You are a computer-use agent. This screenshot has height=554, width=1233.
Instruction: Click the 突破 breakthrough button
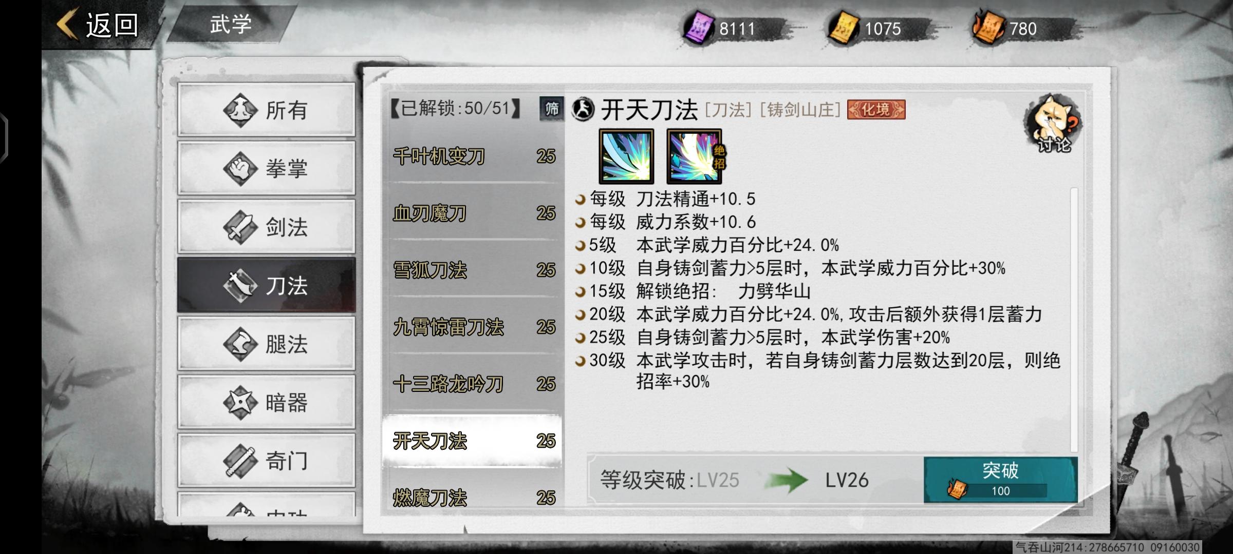1000,480
